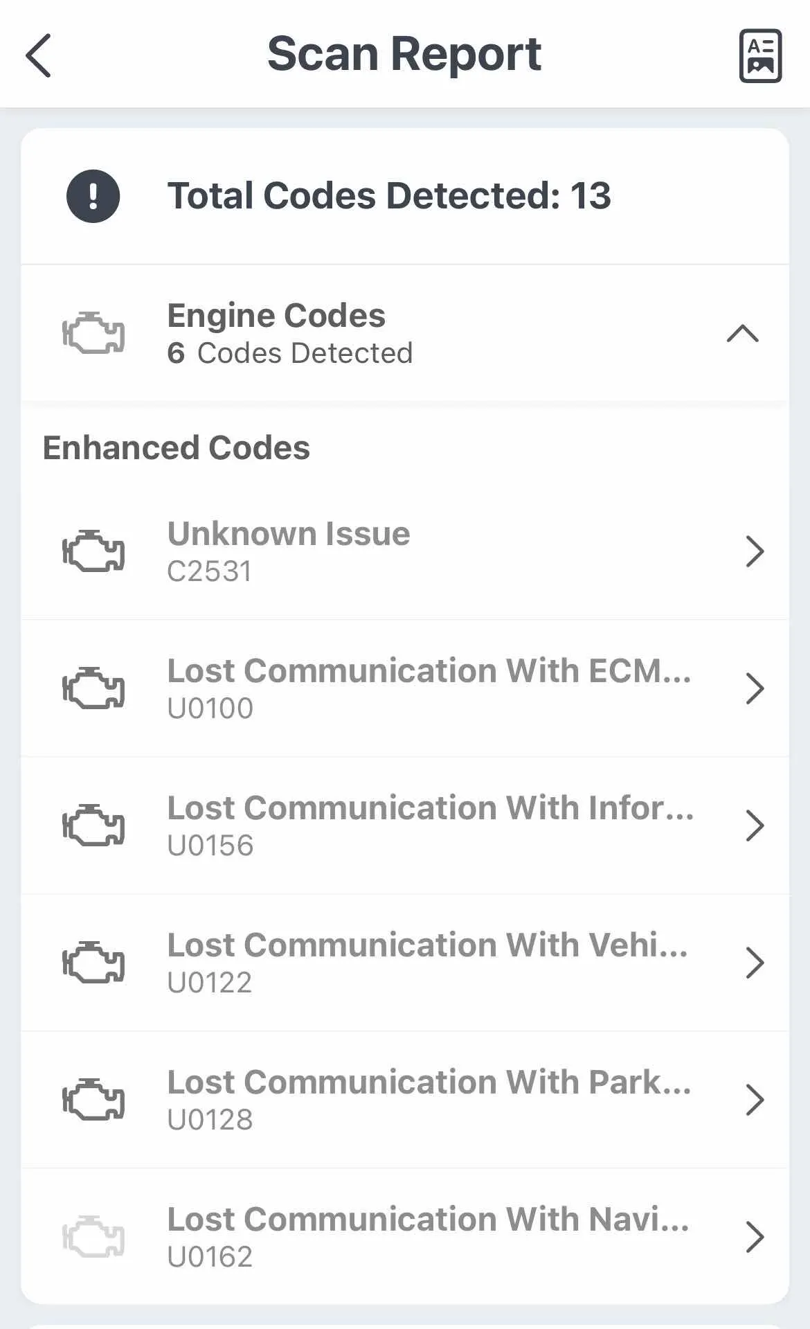This screenshot has width=810, height=1329.
Task: Tap the engine icon beside U0100
Action: click(93, 688)
